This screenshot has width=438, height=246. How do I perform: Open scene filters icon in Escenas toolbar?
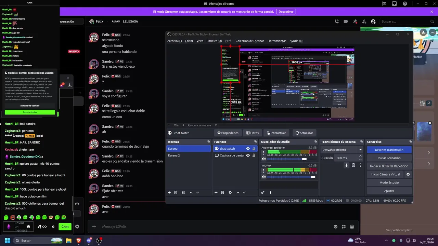183,193
